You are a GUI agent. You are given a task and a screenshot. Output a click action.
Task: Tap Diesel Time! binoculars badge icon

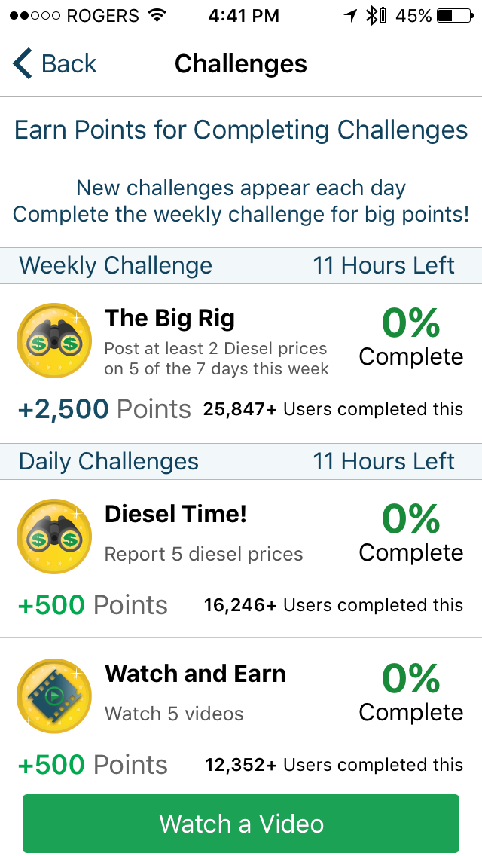pos(53,537)
